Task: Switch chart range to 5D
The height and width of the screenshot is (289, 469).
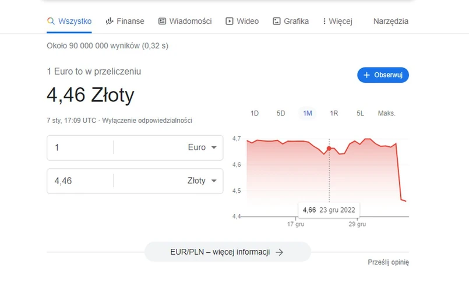Action: pos(281,113)
